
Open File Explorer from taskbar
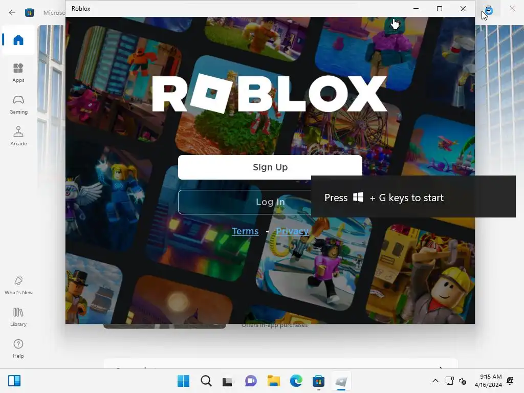point(273,381)
